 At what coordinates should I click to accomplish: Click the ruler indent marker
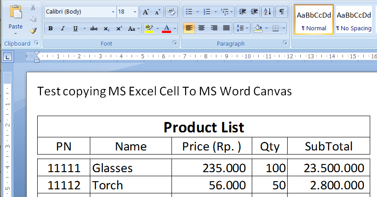click(x=37, y=57)
